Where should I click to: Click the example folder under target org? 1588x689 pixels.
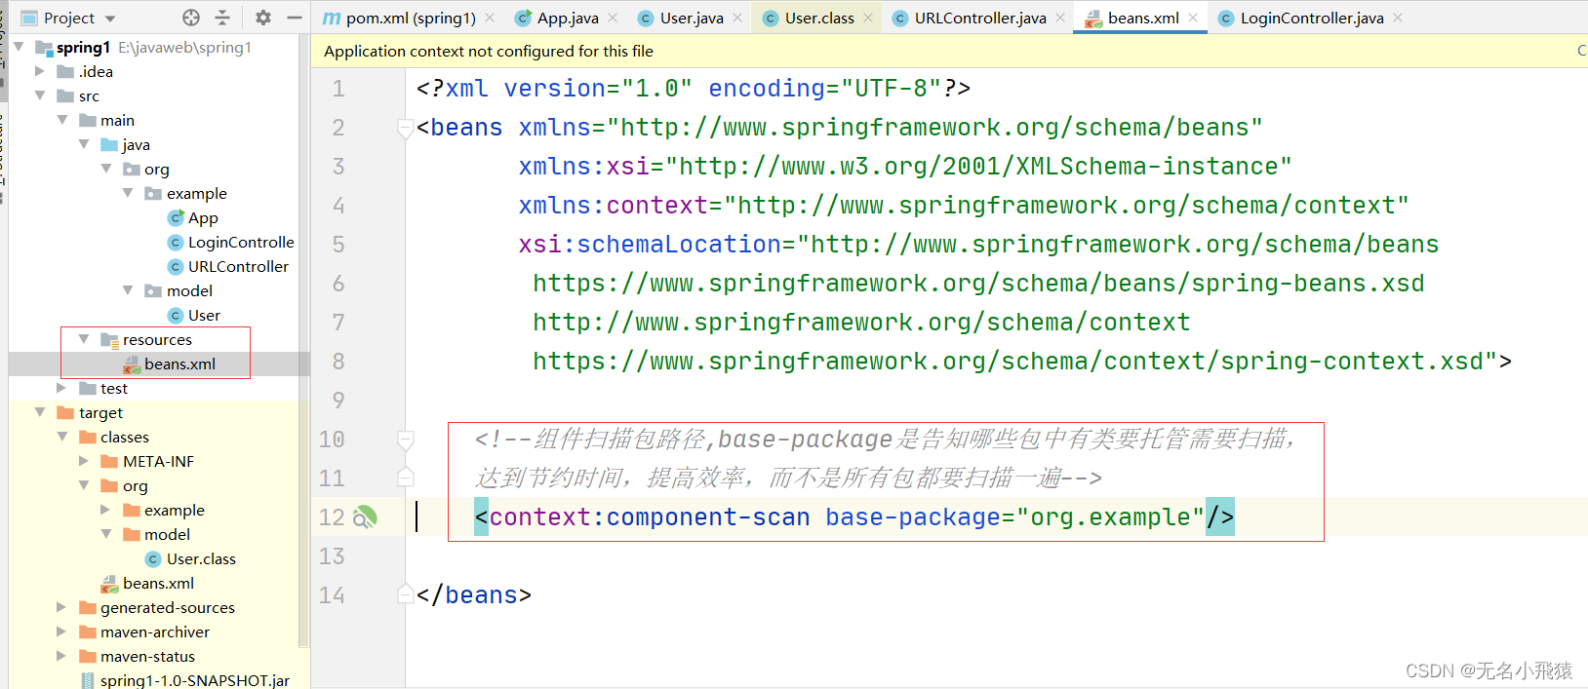(x=175, y=510)
